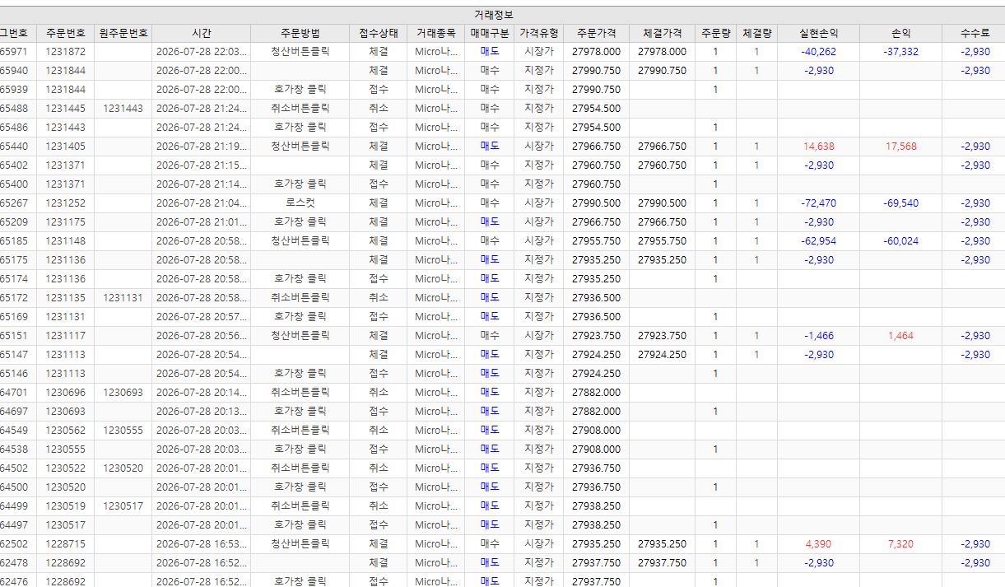The image size is (1005, 587).
Task: Click profit value 7,320
Action: (901, 544)
